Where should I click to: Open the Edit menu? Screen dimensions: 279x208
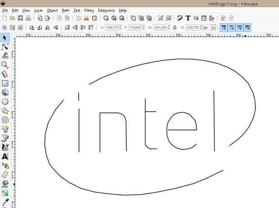point(15,10)
